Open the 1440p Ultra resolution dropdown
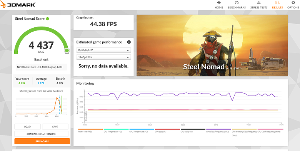This screenshot has height=151, width=300. tap(103, 57)
